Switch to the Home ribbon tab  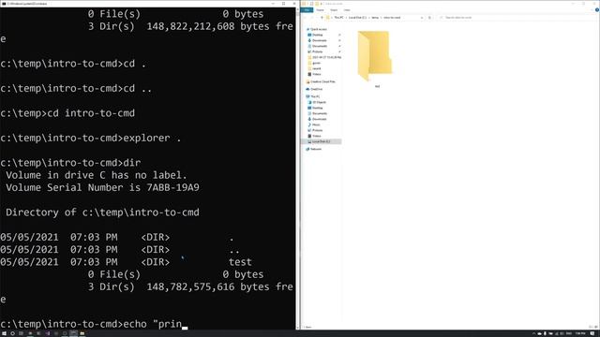pos(321,10)
